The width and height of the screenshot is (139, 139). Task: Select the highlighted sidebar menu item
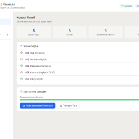5,22
